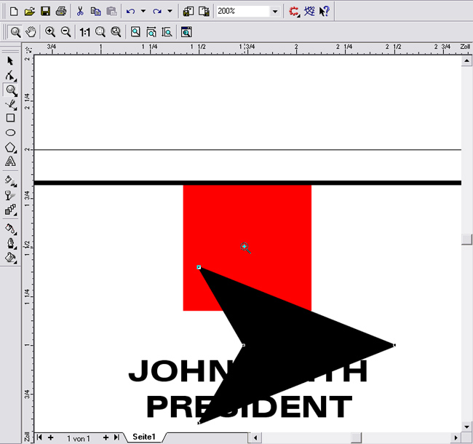
Task: Click the Zoom out magnifier
Action: pos(66,32)
